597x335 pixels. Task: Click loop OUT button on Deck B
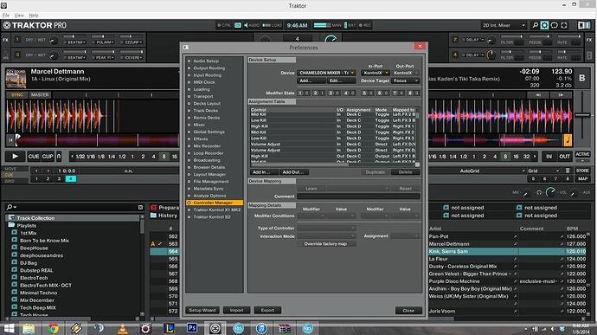coord(564,157)
